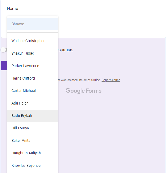This screenshot has height=173, width=166.
Task: Select Harris Clifford entry
Action: 32,78
